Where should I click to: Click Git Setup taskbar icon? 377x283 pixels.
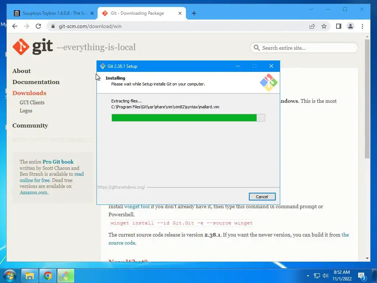[x=66, y=276]
